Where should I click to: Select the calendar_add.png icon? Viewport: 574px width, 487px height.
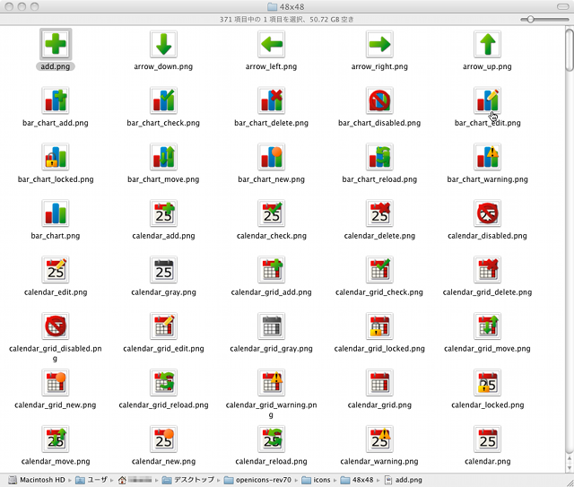click(x=163, y=213)
